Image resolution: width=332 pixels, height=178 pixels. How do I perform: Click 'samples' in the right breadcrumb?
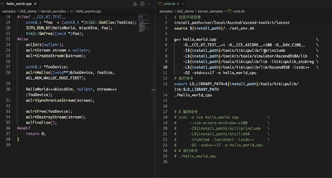coord(166,11)
